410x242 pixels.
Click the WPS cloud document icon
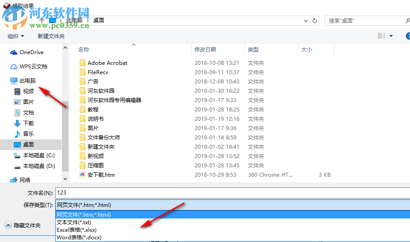point(14,67)
